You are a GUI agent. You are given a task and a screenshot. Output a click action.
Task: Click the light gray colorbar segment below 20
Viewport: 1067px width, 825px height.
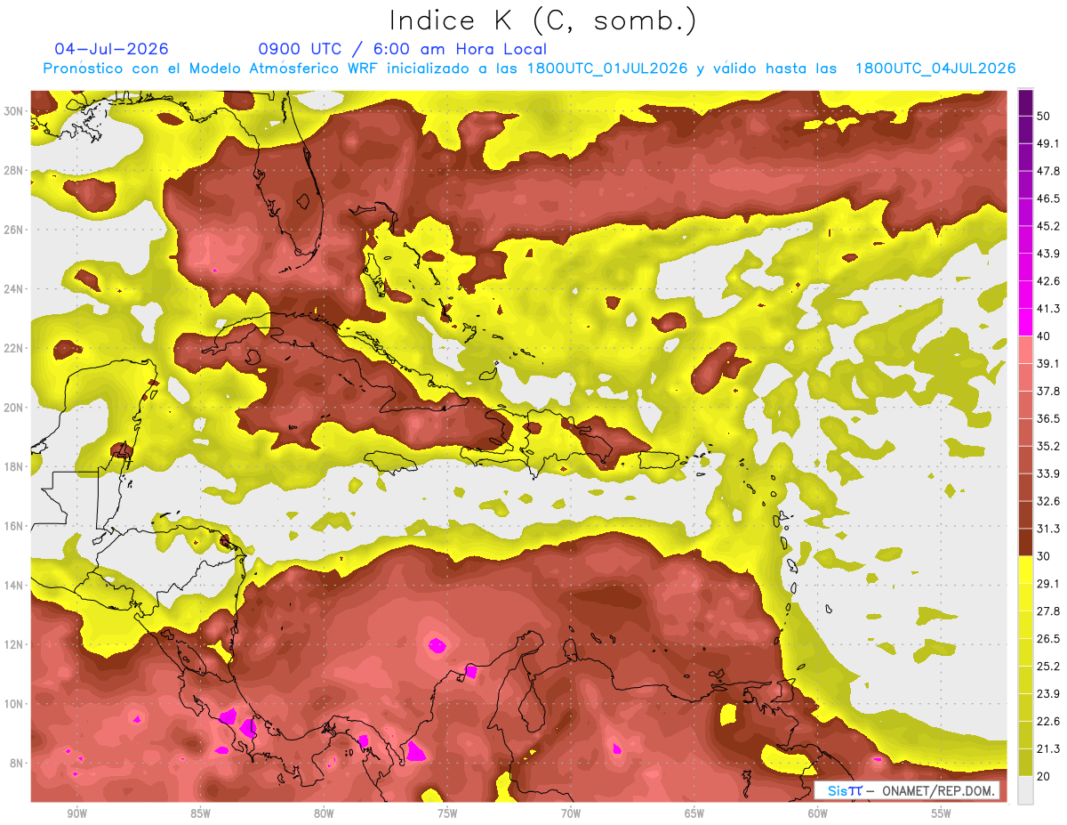tap(1026, 789)
